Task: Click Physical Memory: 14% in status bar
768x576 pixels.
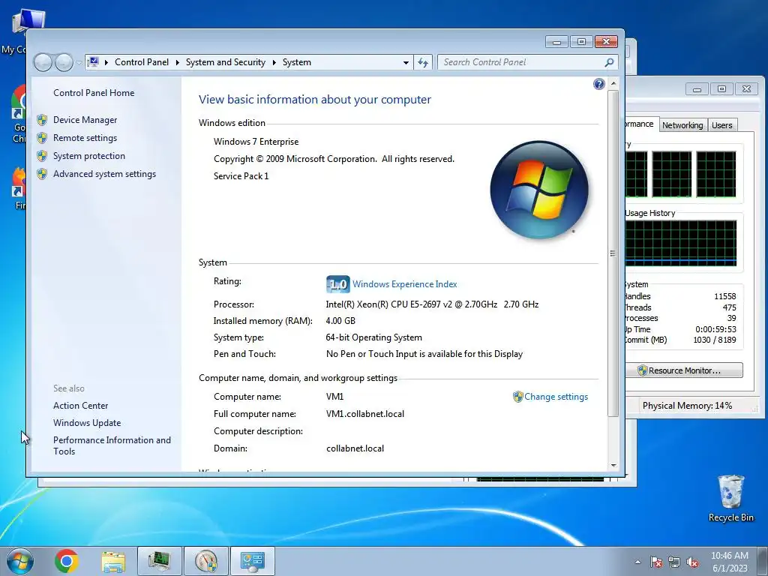Action: pyautogui.click(x=687, y=406)
